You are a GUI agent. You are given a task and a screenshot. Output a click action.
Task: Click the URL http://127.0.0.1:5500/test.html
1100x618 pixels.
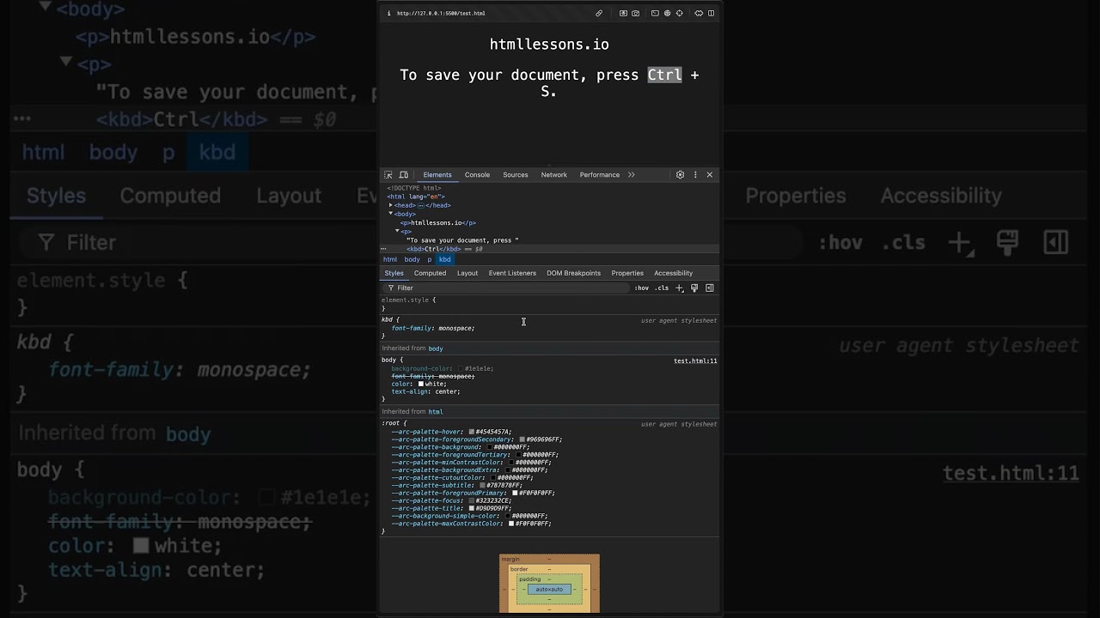441,14
